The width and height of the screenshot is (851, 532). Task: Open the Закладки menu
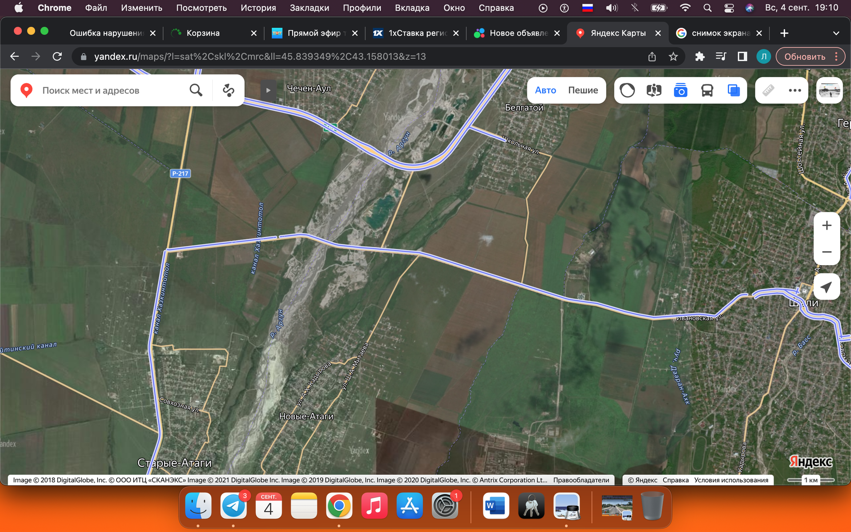click(x=309, y=8)
